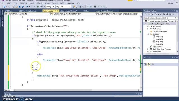Open the DEBUG menu
The image size is (179, 101).
39,3
